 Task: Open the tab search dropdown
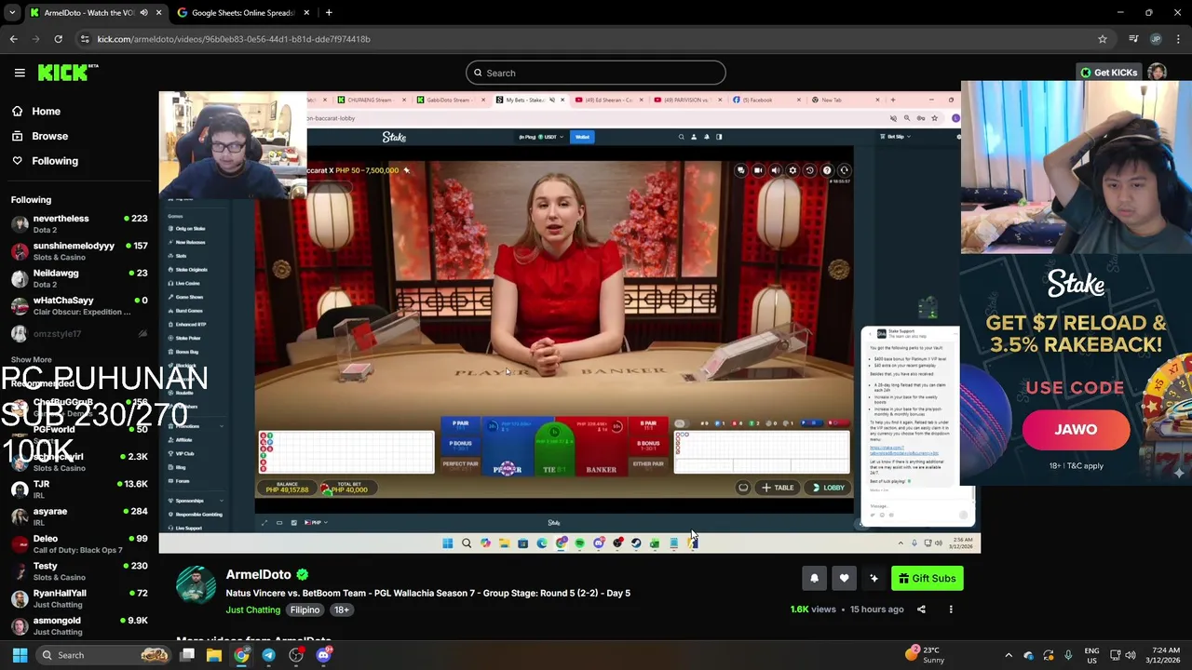point(12,13)
